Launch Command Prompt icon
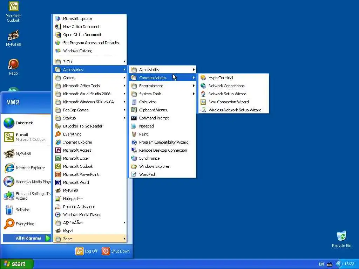Screen dimensions: 359x269 [x=134, y=118]
